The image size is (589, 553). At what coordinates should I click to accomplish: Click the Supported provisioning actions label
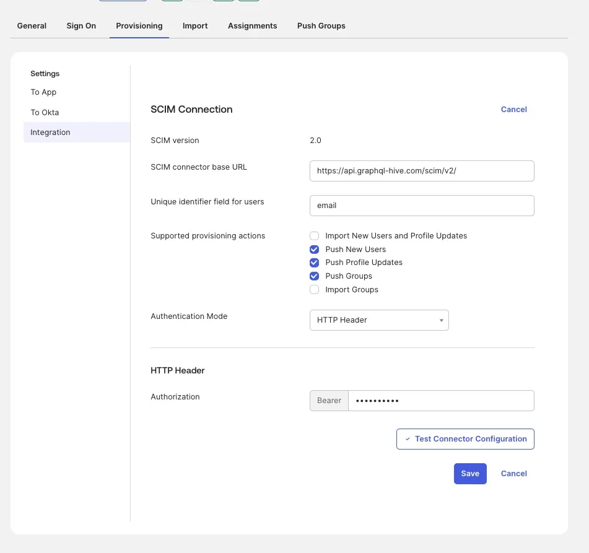tap(207, 236)
